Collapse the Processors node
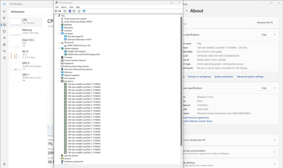This screenshot has height=168, width=283. click(59, 81)
